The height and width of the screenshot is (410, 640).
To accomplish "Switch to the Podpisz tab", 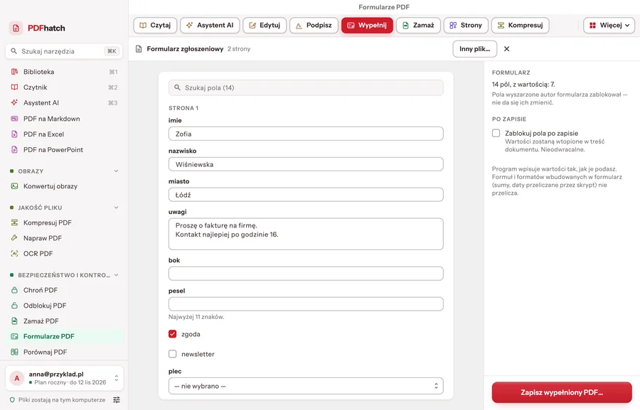I will (x=314, y=26).
